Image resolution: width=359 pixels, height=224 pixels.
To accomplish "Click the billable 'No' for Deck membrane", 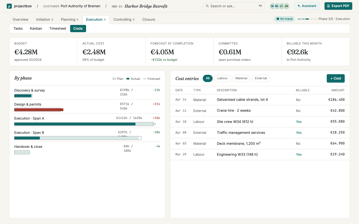I will coord(298,144).
